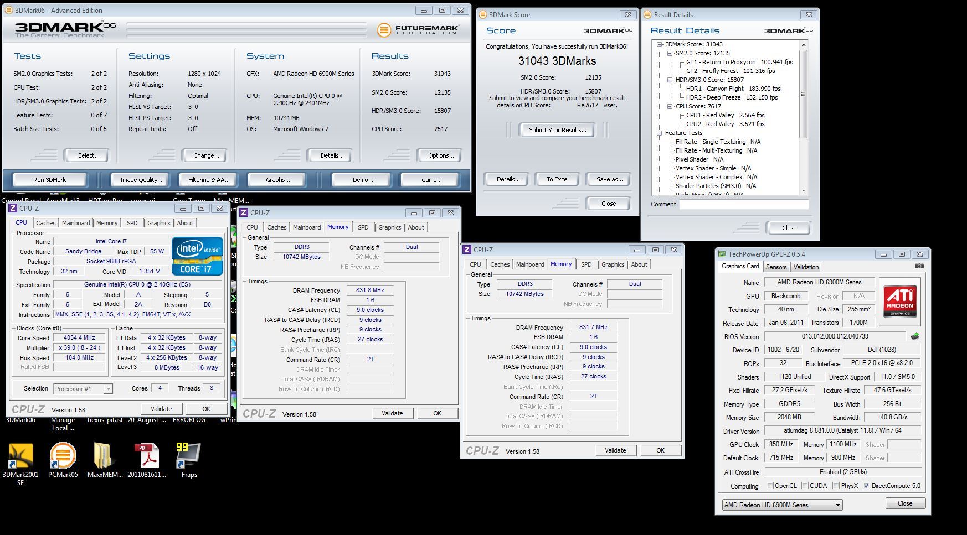Click Submit Your Results... button
Viewport: 967px width, 535px height.
click(x=557, y=130)
